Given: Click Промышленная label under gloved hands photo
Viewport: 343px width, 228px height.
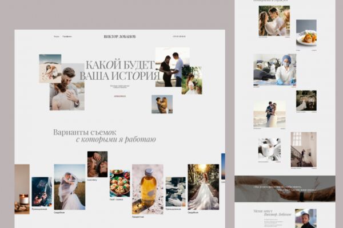Looking at the screenshot, I should 173,209.
